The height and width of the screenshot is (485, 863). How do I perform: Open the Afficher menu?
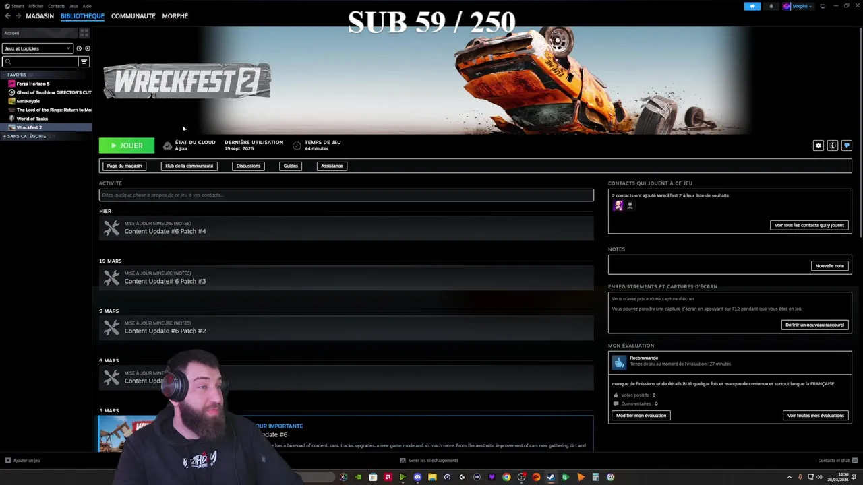pyautogui.click(x=36, y=6)
